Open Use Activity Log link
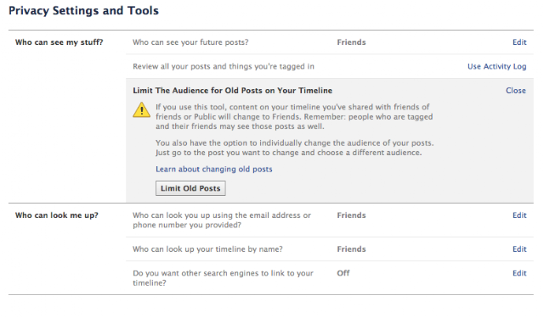The height and width of the screenshot is (318, 544). pyautogui.click(x=496, y=66)
